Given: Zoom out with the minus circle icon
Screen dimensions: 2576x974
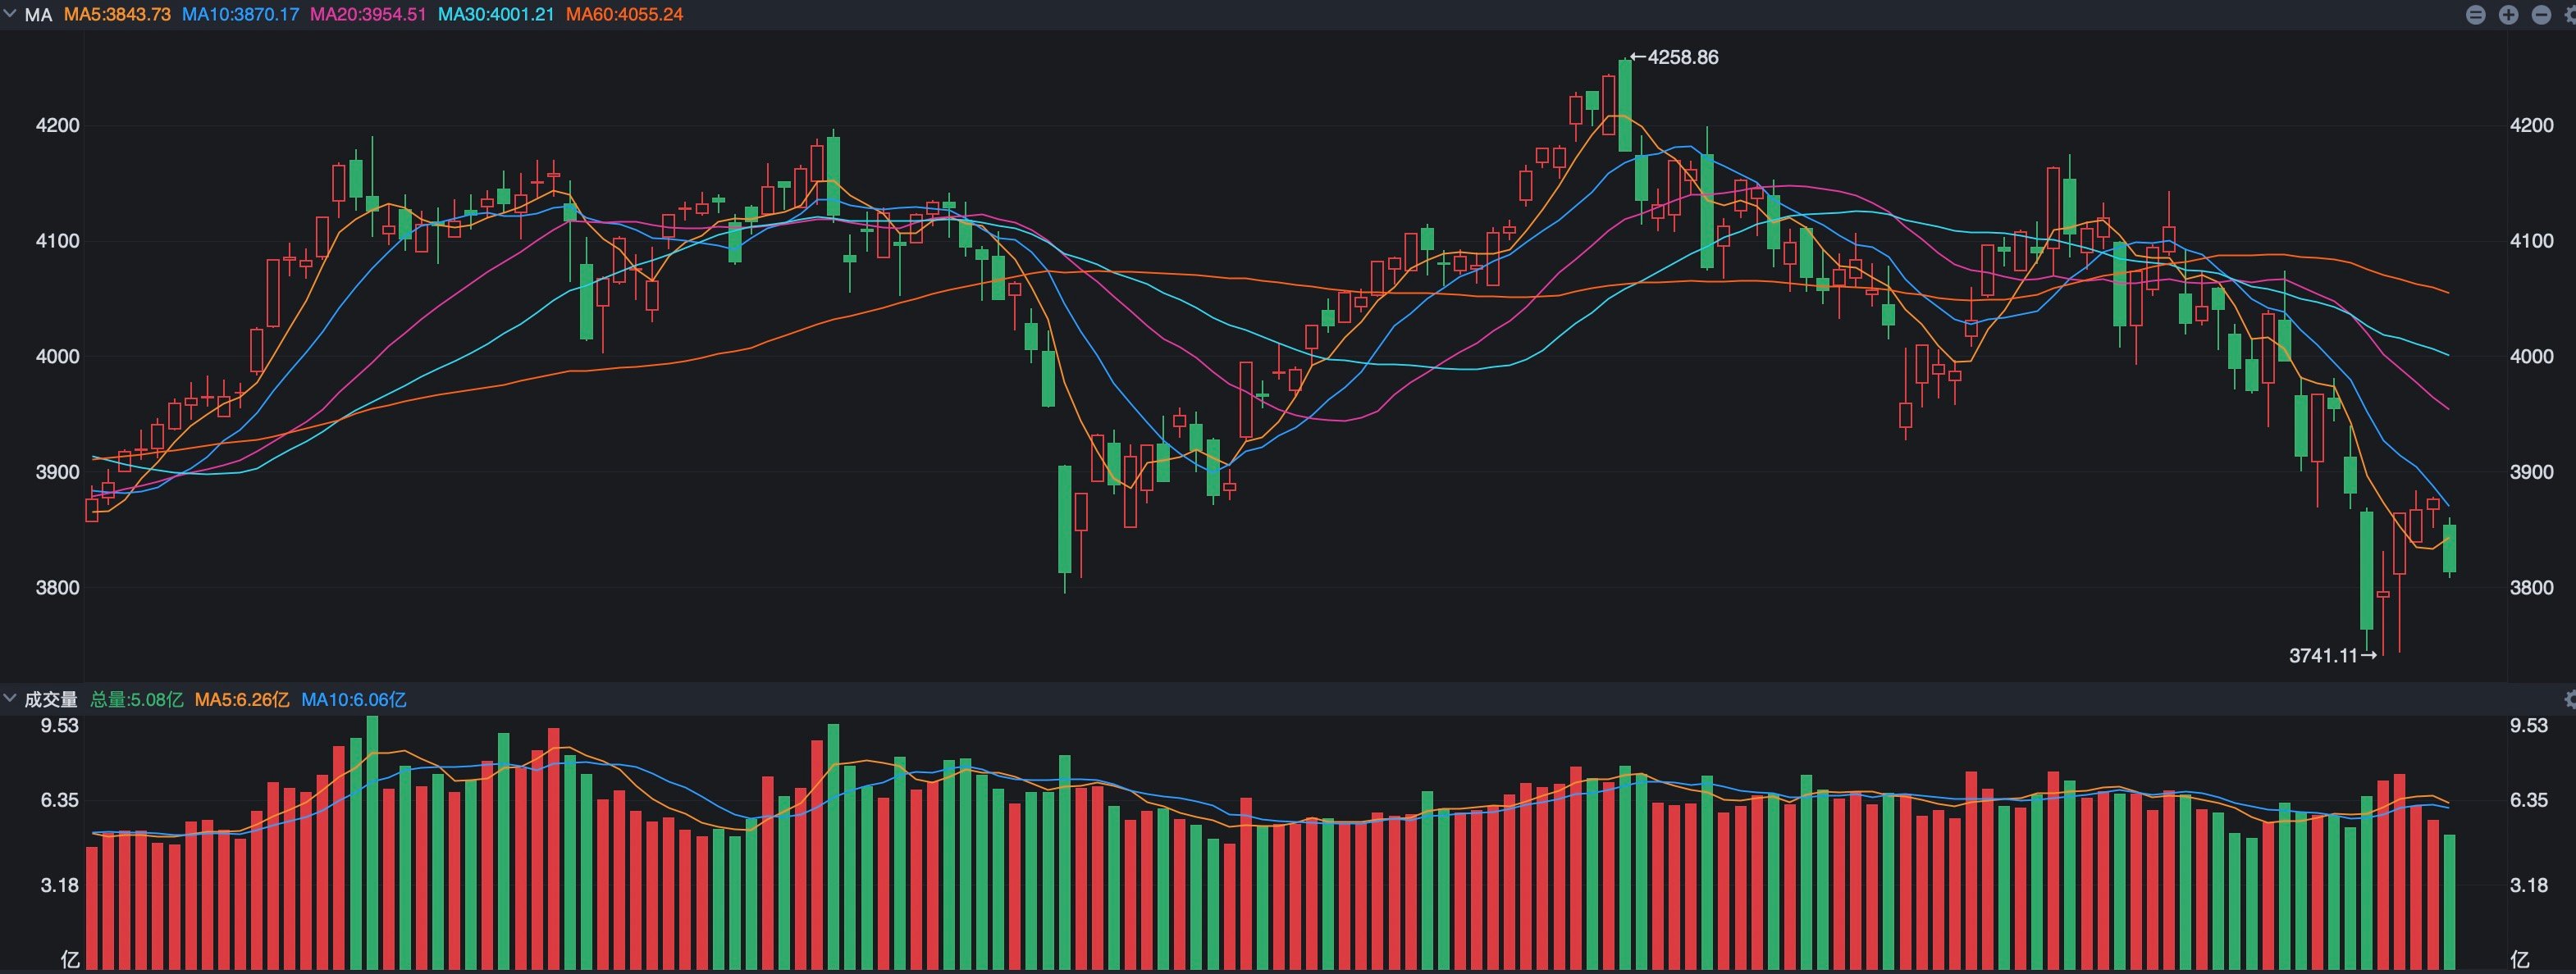Looking at the screenshot, I should pyautogui.click(x=2541, y=15).
